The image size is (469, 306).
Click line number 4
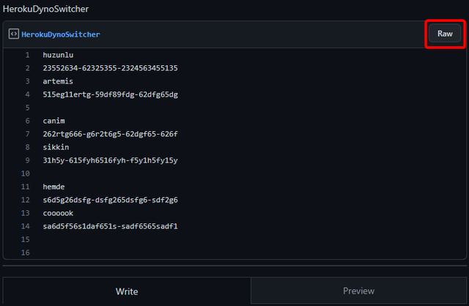pos(27,94)
